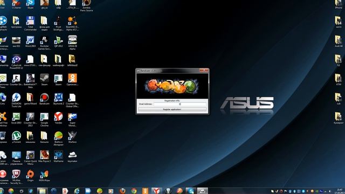Select the Войти в Интернет icon
This screenshot has width=345, height=194.
point(58,139)
